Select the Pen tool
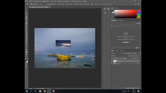Screen dimensions: 166x93 26,43
